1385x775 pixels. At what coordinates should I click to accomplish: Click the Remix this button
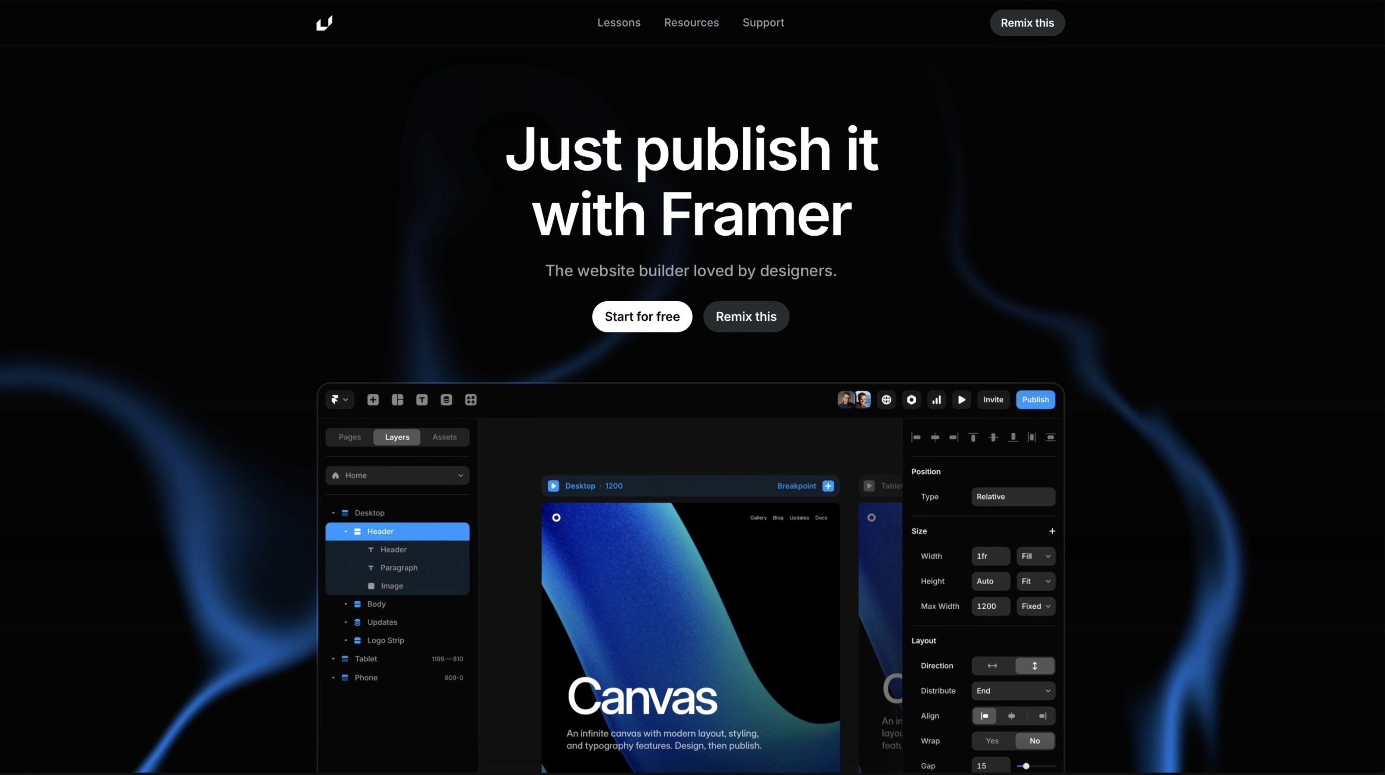(1026, 22)
